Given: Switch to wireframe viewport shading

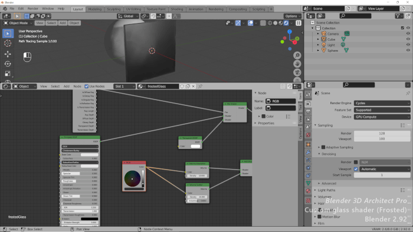Looking at the screenshot, I should click(x=270, y=23).
